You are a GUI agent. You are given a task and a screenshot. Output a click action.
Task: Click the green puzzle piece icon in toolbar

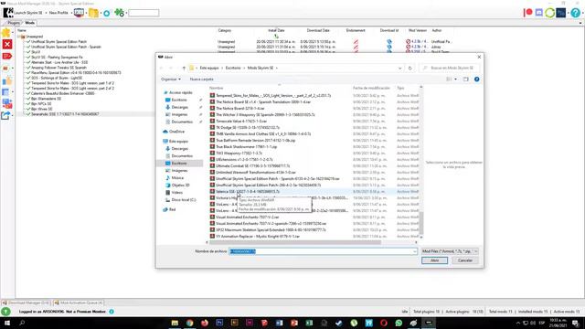119,13
